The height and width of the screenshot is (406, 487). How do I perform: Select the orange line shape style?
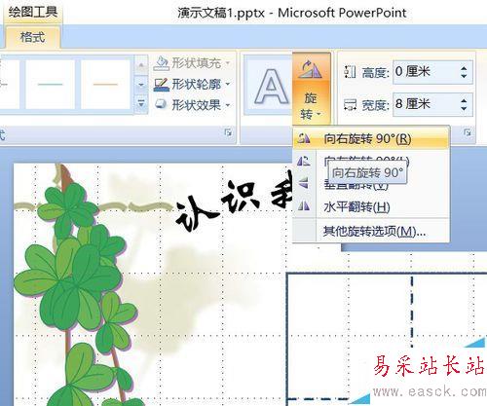point(105,84)
